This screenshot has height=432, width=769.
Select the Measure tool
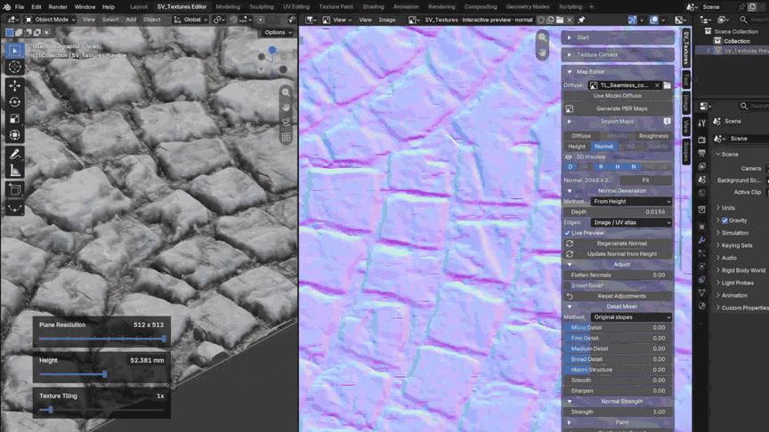click(x=15, y=171)
